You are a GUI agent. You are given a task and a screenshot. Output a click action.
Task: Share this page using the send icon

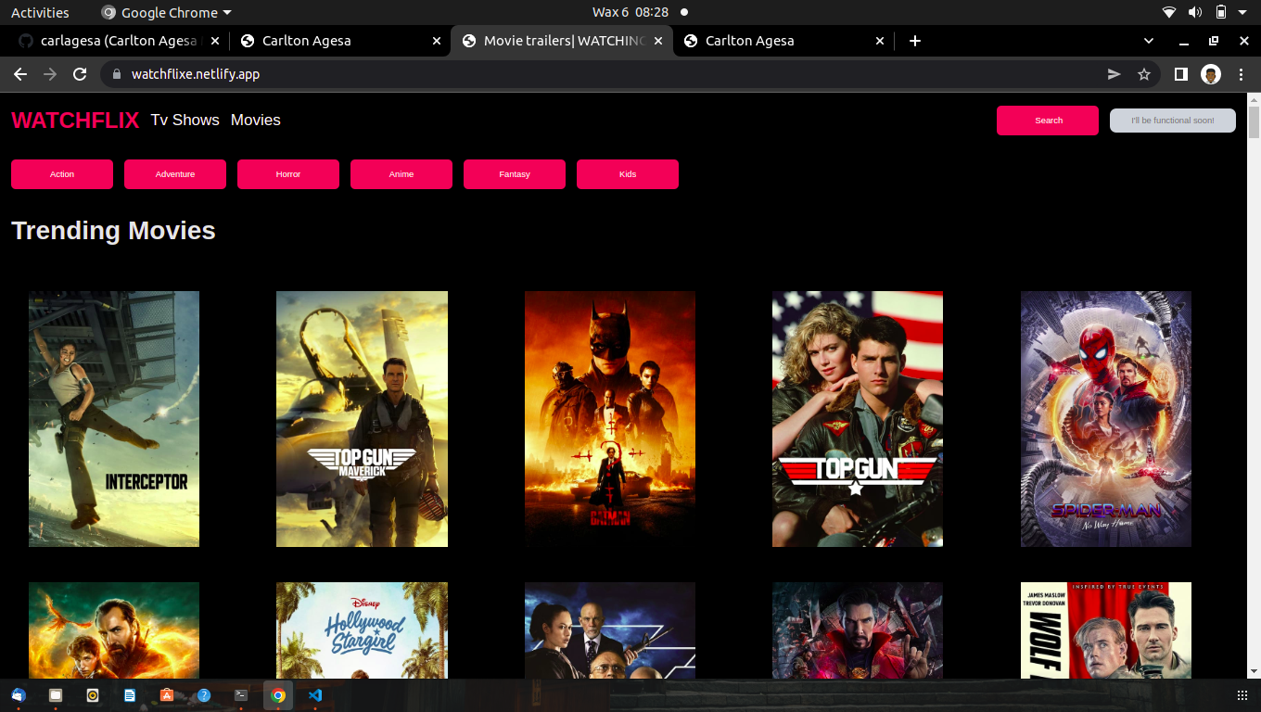pyautogui.click(x=1115, y=74)
